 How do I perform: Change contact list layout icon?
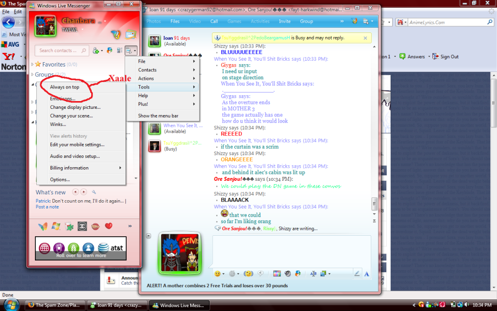(x=119, y=51)
